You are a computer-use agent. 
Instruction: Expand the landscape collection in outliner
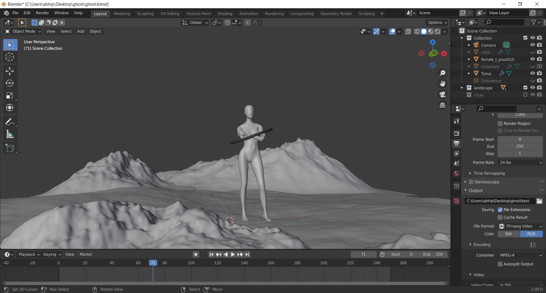(462, 88)
